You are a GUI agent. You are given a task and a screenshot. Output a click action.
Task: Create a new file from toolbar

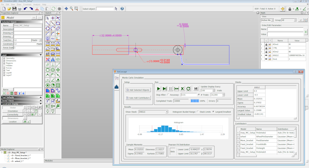point(4,9)
